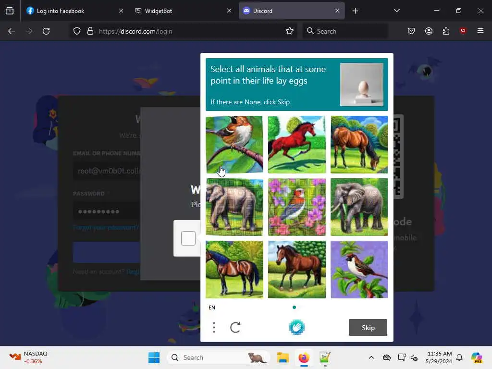Select the left-facing elephant on checkered grass
Screen dimensions: 492x369
point(234,207)
